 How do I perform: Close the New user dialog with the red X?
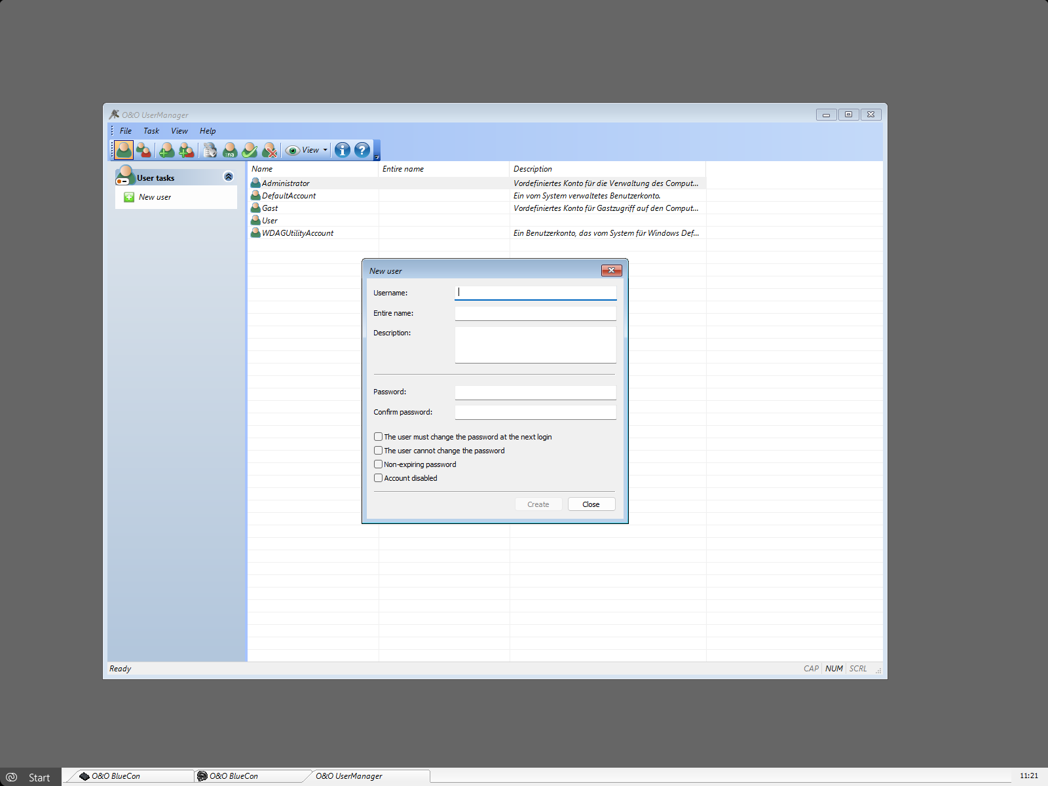tap(612, 271)
